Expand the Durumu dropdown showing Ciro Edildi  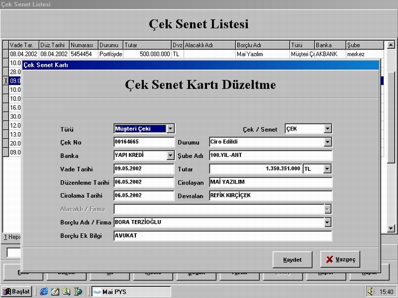[327, 142]
